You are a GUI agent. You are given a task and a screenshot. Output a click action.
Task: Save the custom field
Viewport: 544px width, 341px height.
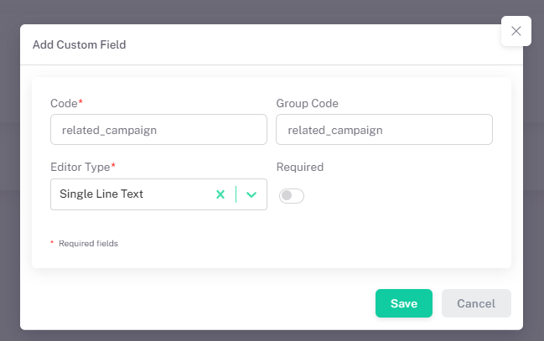pos(403,303)
